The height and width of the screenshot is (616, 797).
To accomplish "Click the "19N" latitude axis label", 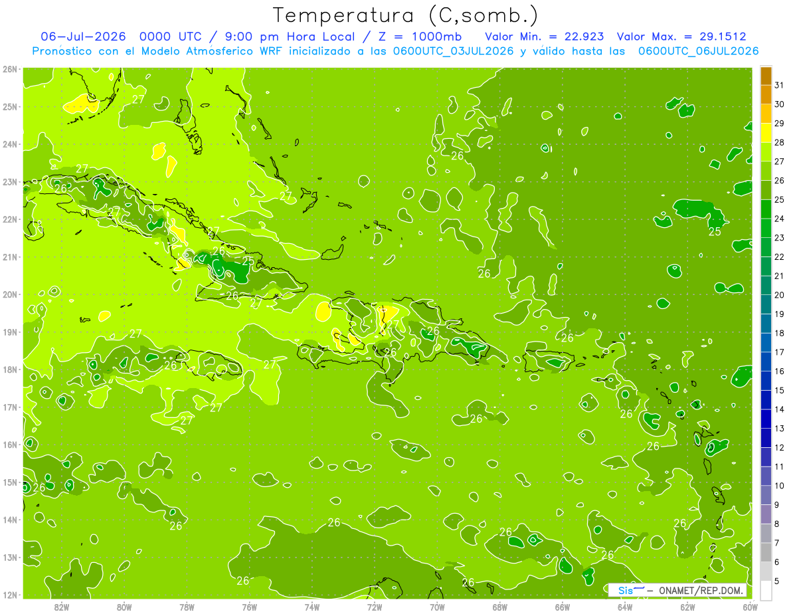I will [x=10, y=332].
